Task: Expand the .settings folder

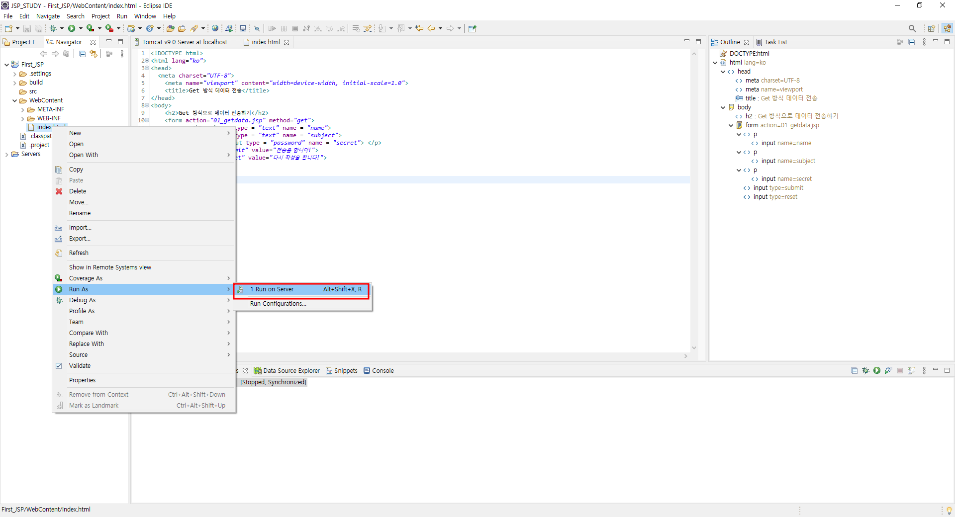Action: [14, 74]
